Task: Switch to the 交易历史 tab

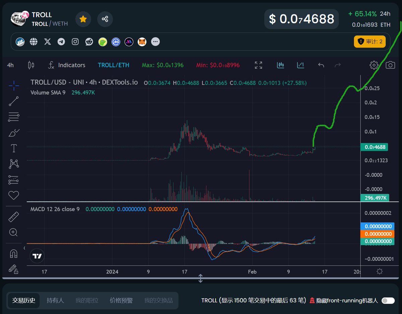Action: click(23, 301)
